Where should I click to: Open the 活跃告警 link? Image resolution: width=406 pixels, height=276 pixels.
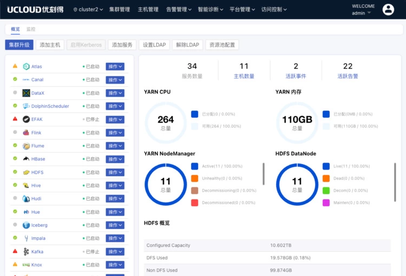(x=348, y=76)
